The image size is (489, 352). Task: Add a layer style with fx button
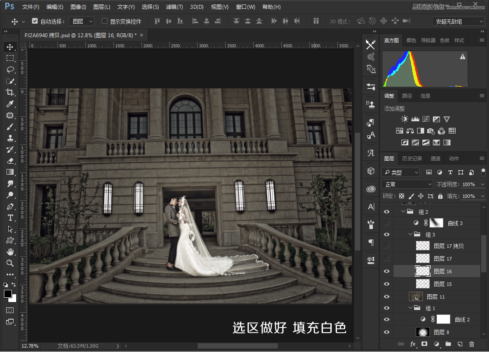[412, 345]
